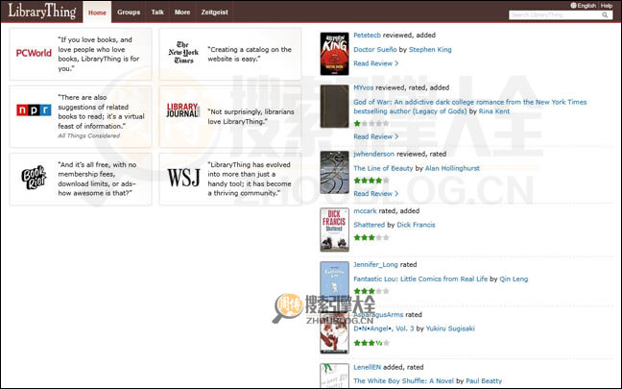Open author Stephen King's page

pos(430,50)
